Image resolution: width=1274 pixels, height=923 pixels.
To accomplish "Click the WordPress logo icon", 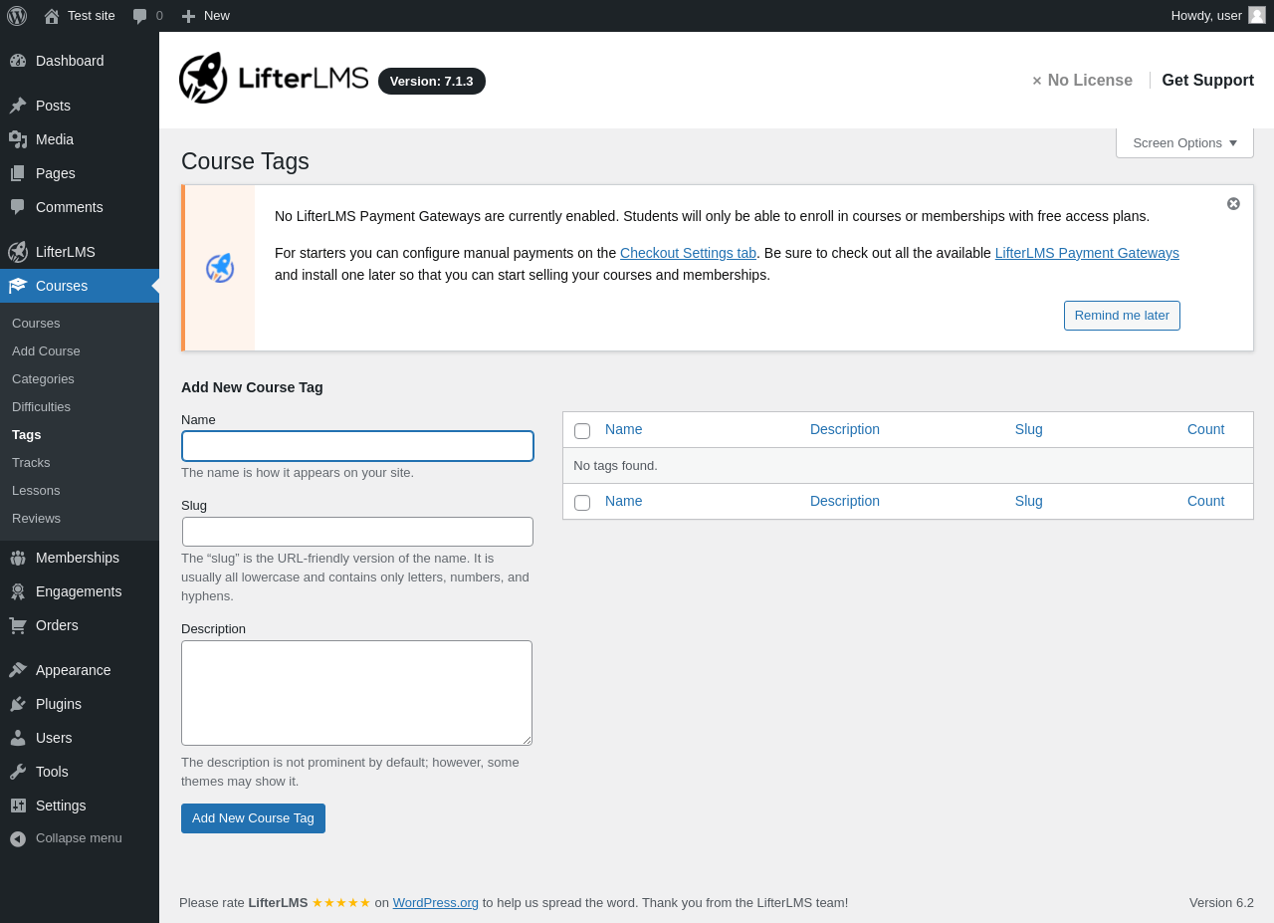I will (x=17, y=16).
